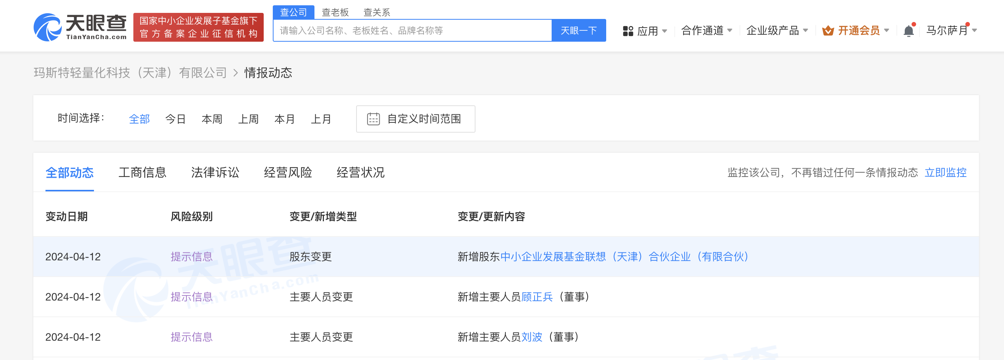Click the 立即监控 link
The width and height of the screenshot is (1004, 360).
coord(945,172)
